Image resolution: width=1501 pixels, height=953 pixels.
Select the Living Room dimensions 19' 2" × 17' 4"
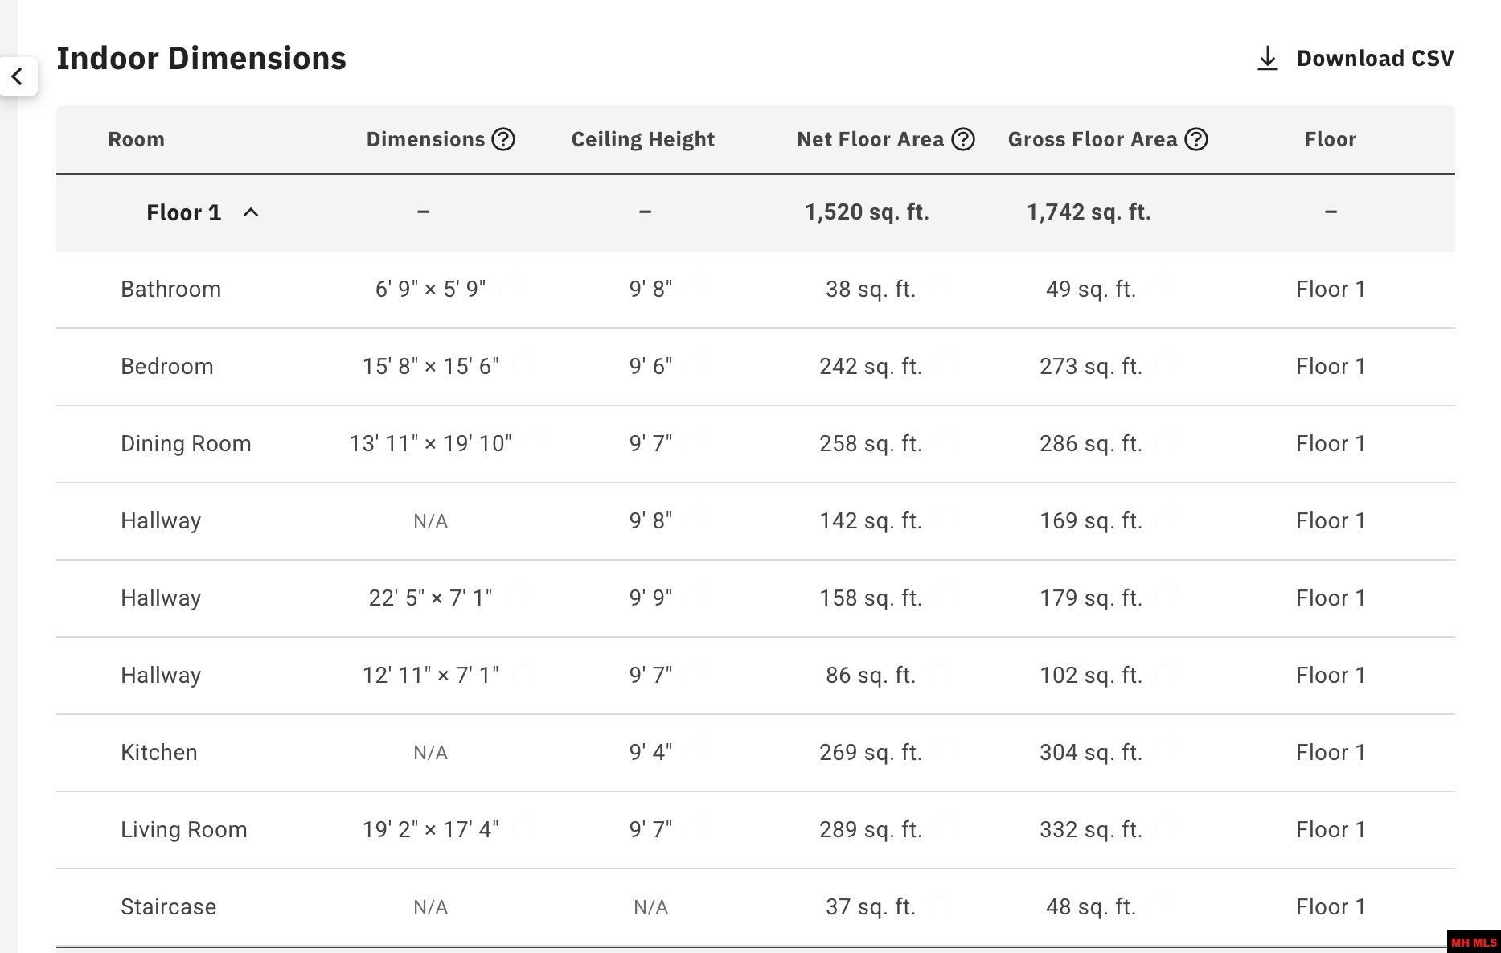pyautogui.click(x=430, y=830)
